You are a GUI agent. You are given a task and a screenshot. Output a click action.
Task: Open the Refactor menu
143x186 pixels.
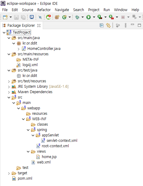44,10
